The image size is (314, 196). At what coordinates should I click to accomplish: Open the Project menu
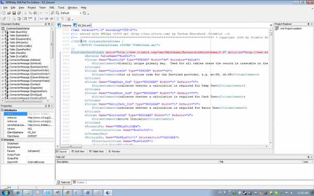[x=31, y=8]
